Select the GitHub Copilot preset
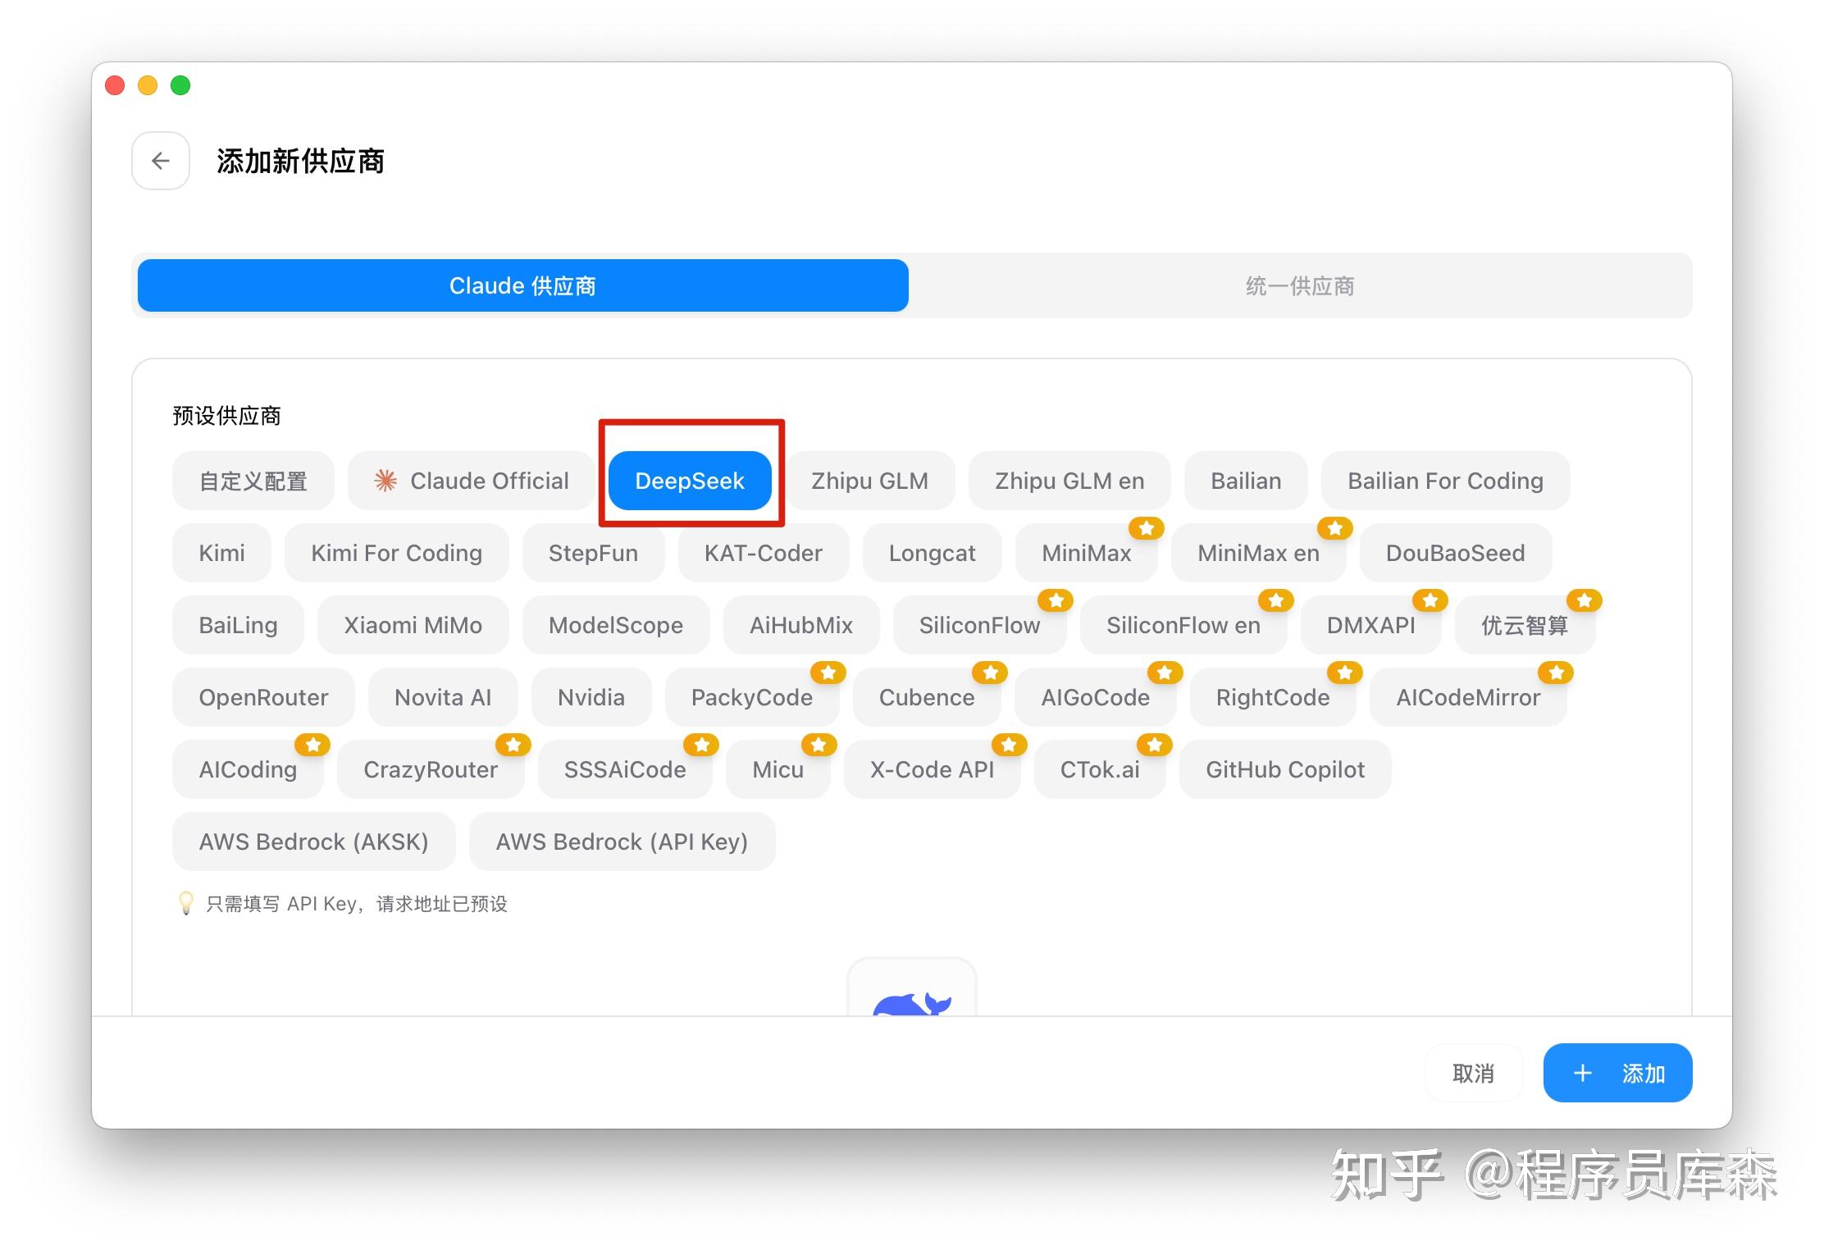 [1285, 769]
